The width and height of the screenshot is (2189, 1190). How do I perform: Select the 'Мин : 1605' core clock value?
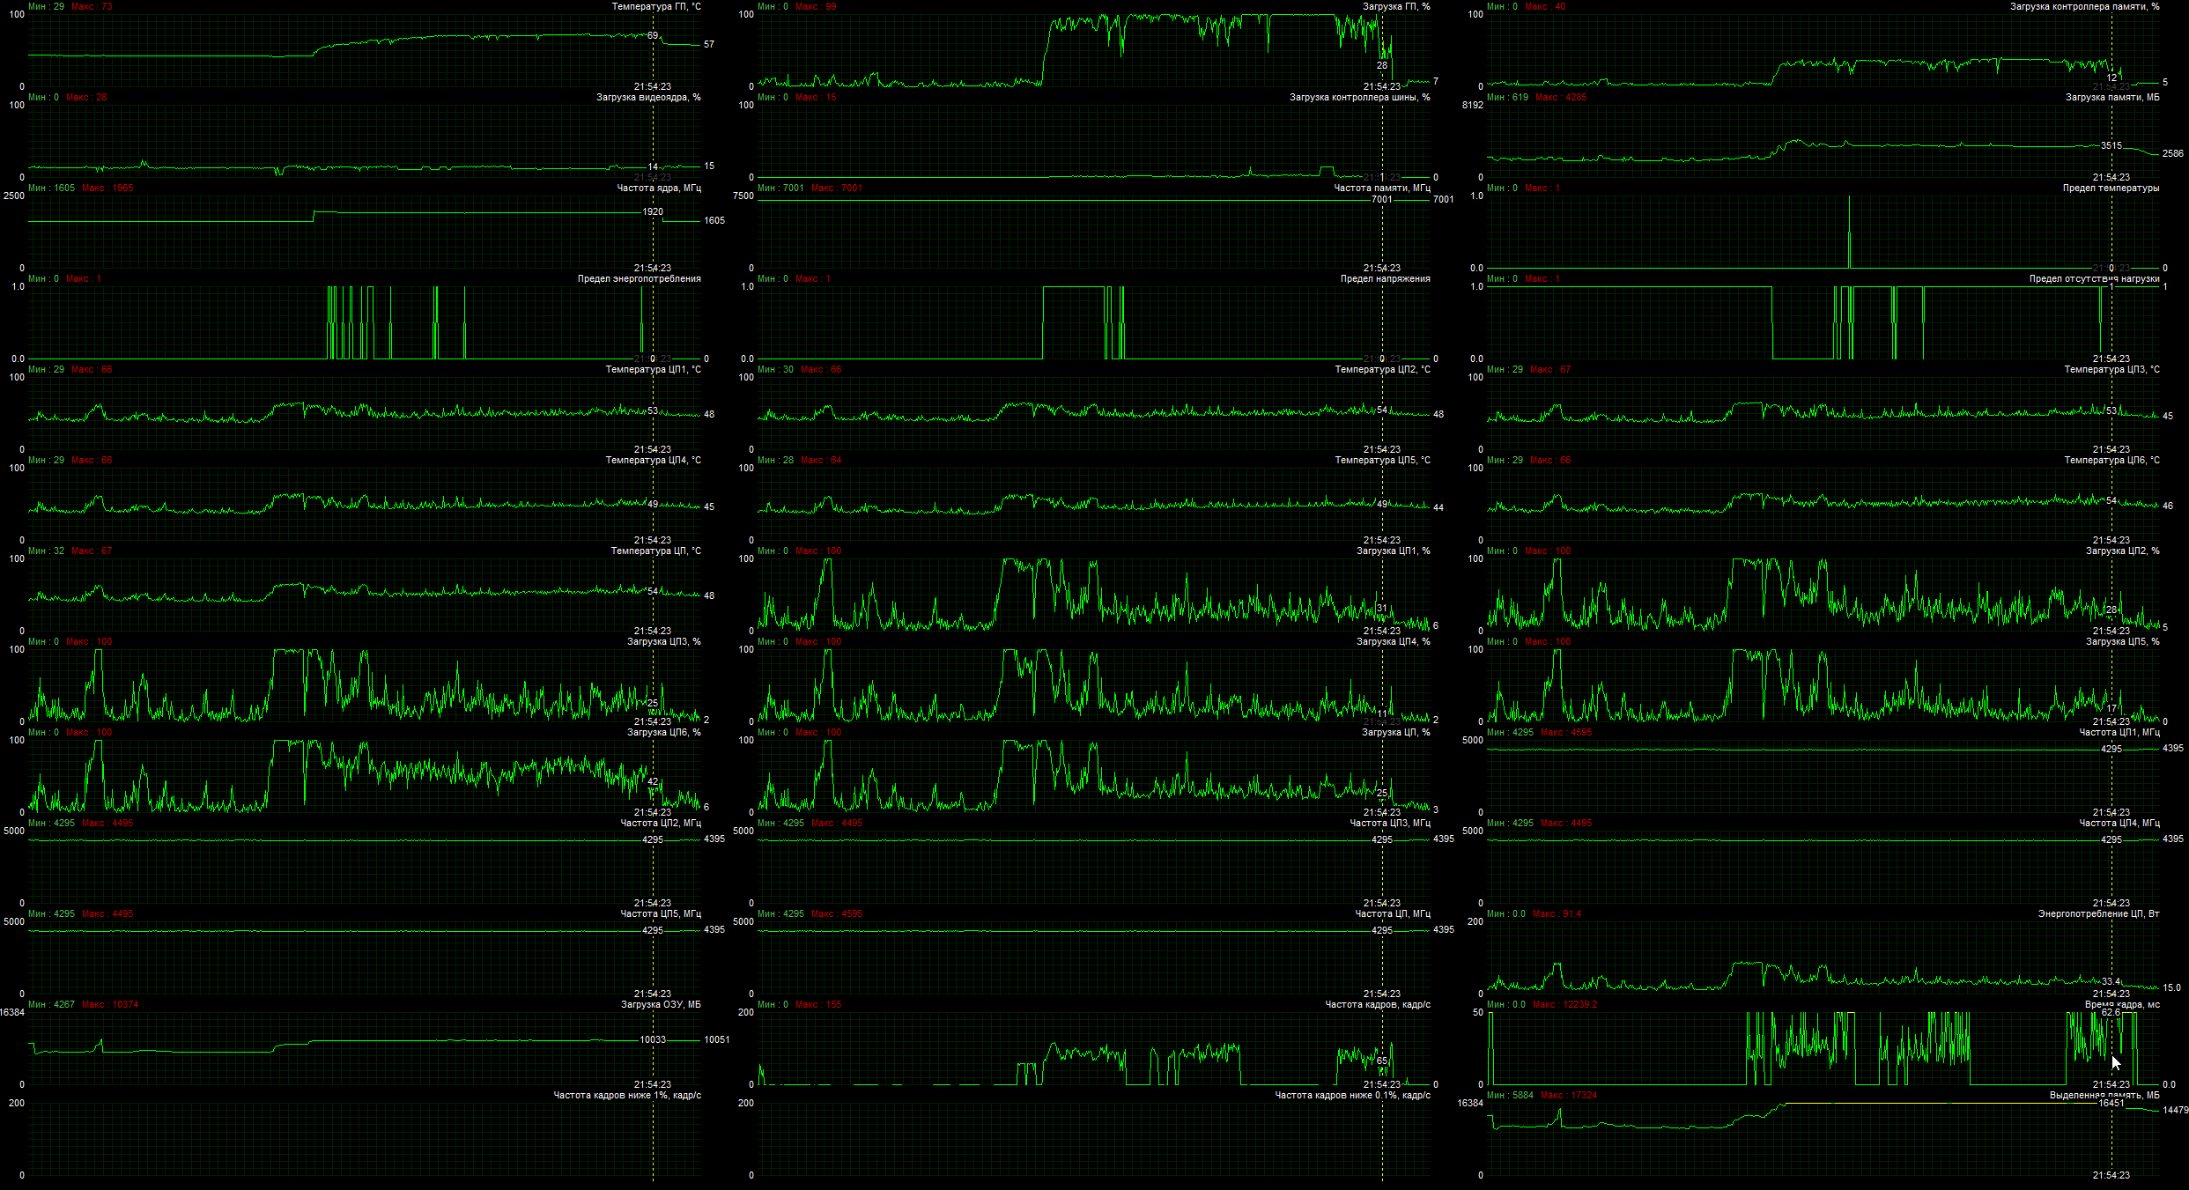[x=52, y=188]
